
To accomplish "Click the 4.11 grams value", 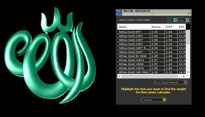I will pos(154,52).
